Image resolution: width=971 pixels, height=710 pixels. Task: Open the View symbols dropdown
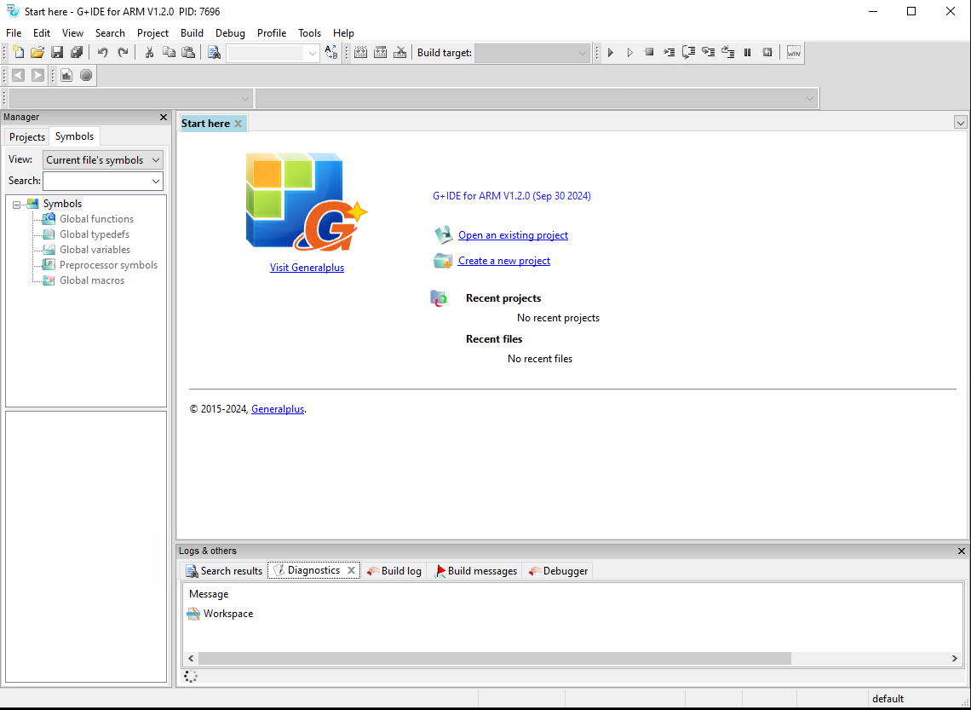coord(102,160)
